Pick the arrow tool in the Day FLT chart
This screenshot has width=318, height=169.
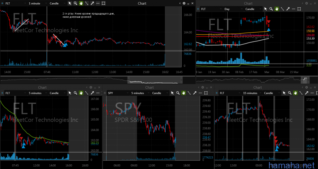(x=288, y=9)
